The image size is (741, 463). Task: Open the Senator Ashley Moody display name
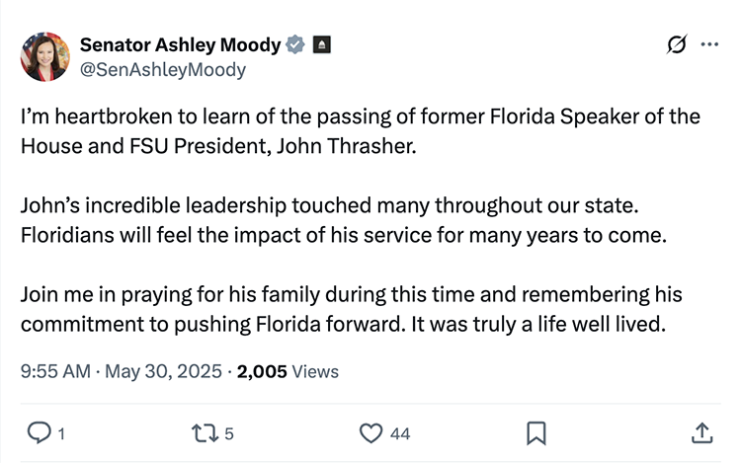pyautogui.click(x=180, y=44)
